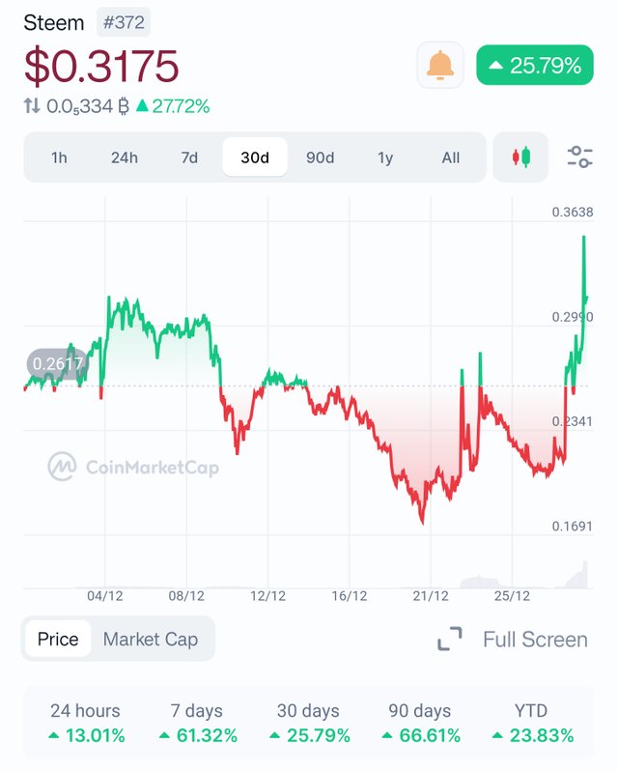This screenshot has width=618, height=771.
Task: Select the 24h time range
Action: pyautogui.click(x=125, y=157)
